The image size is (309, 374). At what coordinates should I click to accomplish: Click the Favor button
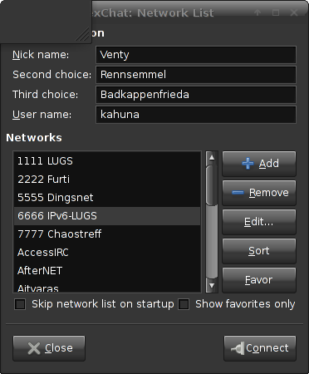tap(259, 280)
